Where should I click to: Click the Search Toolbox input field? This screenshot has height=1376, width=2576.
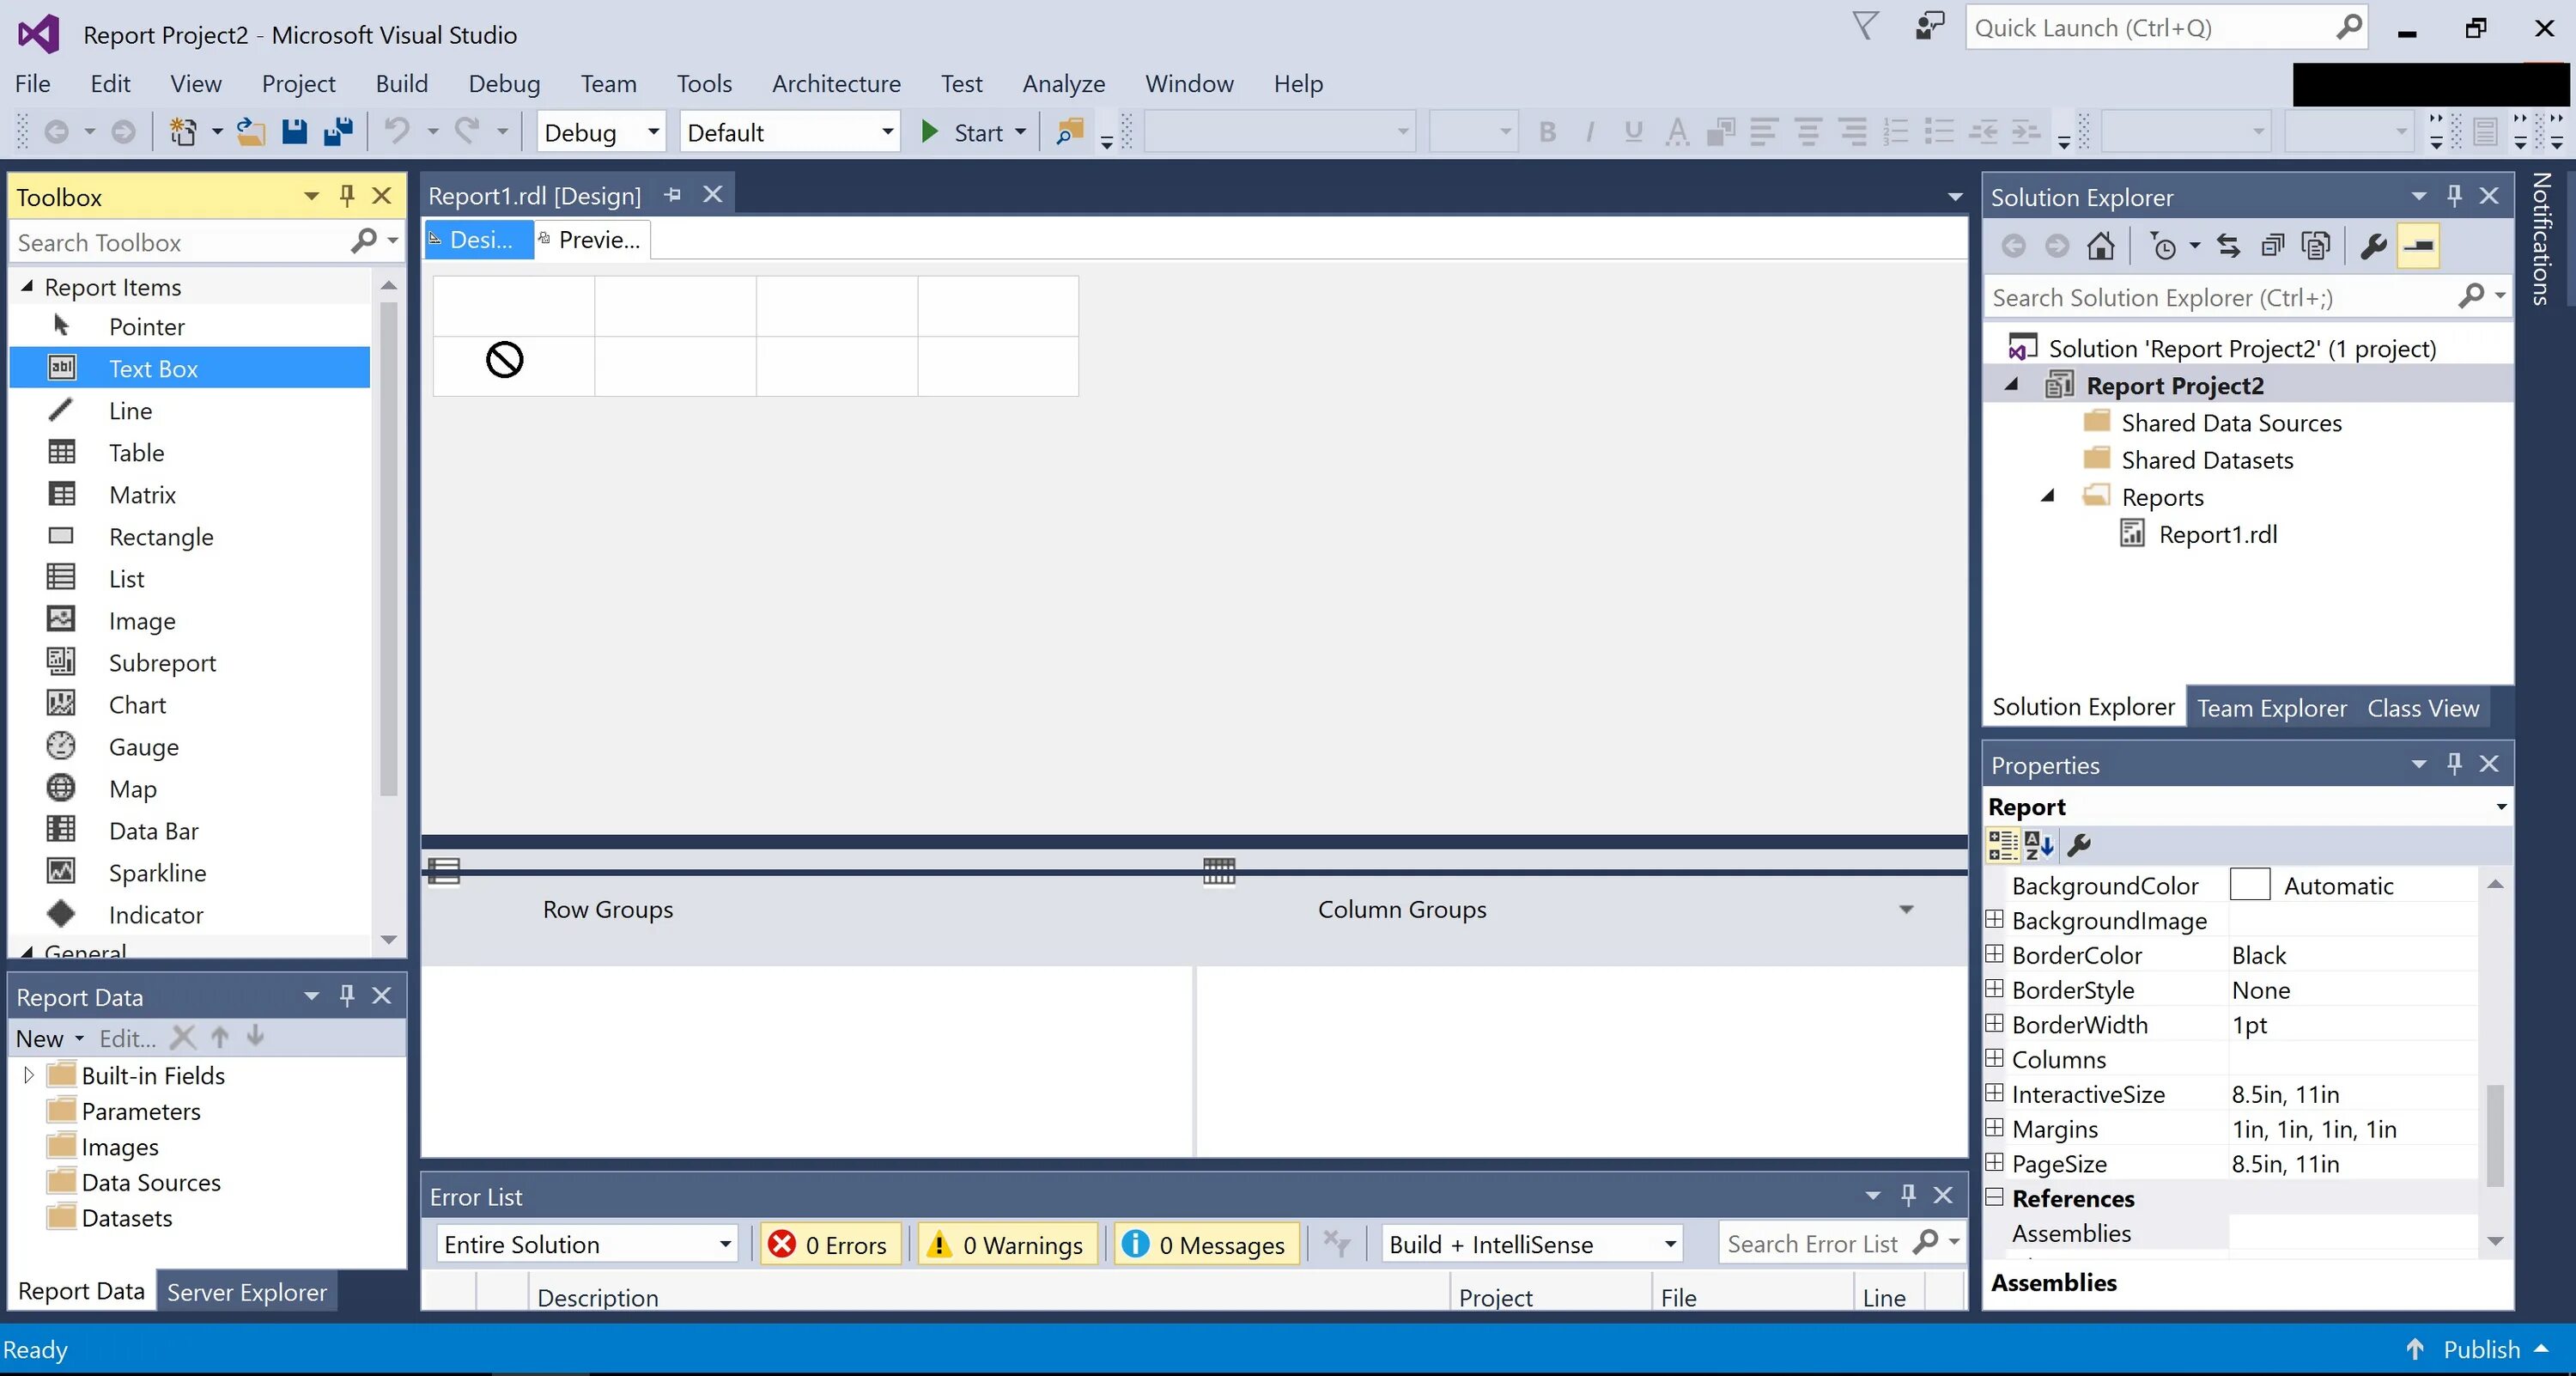pos(180,243)
